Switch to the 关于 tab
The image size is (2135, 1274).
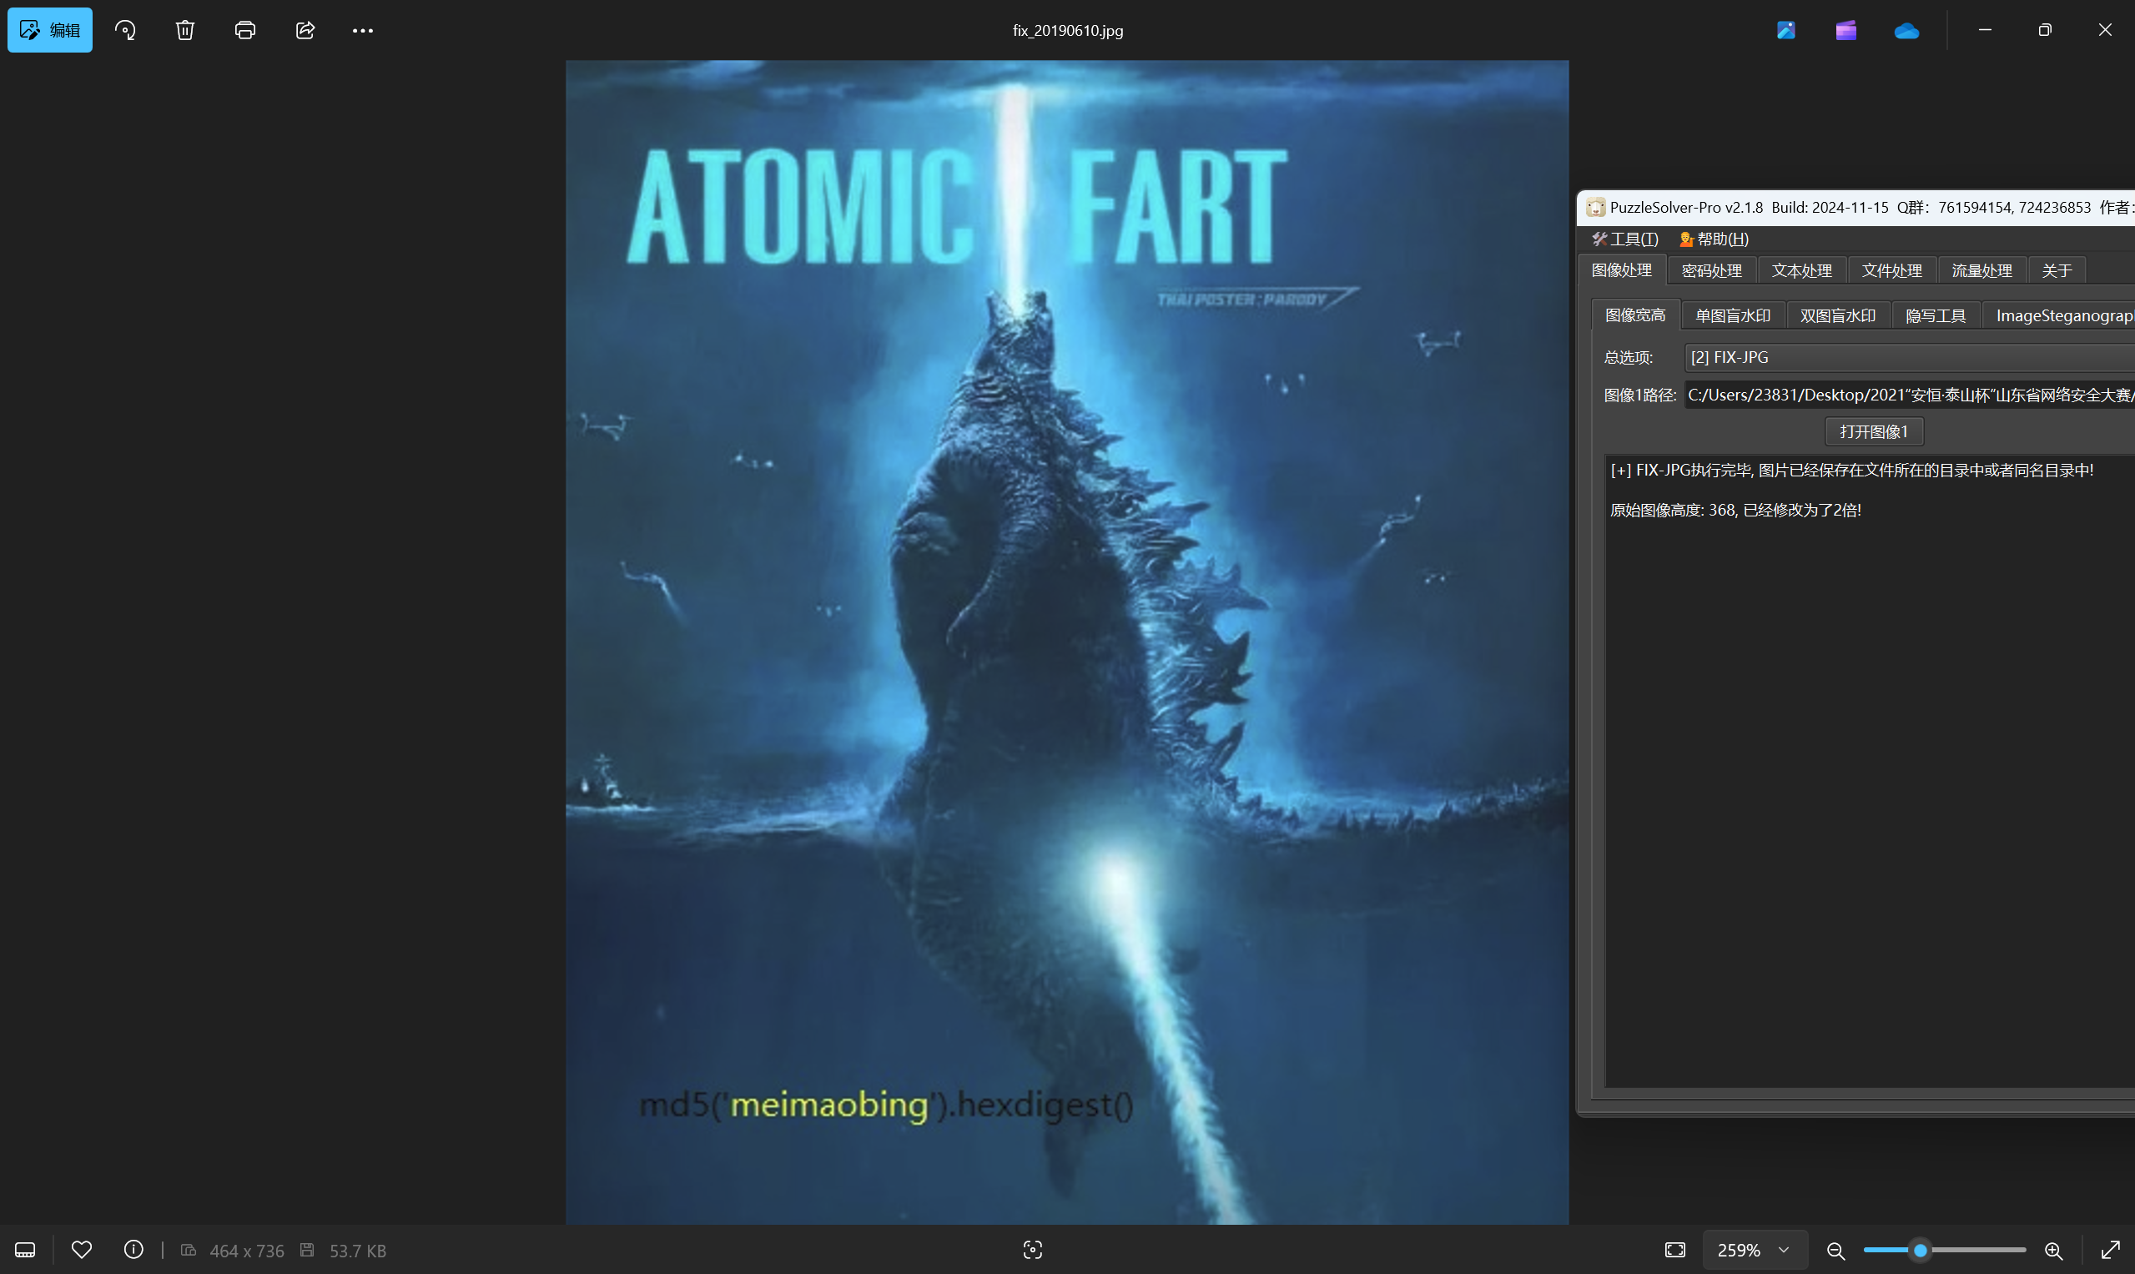coord(2057,270)
